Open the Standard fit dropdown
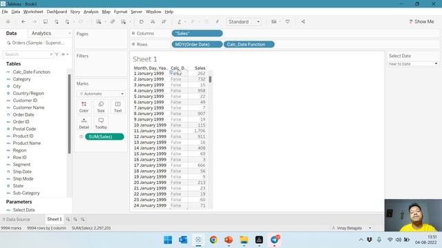This screenshot has width=442, height=248. coord(244,21)
